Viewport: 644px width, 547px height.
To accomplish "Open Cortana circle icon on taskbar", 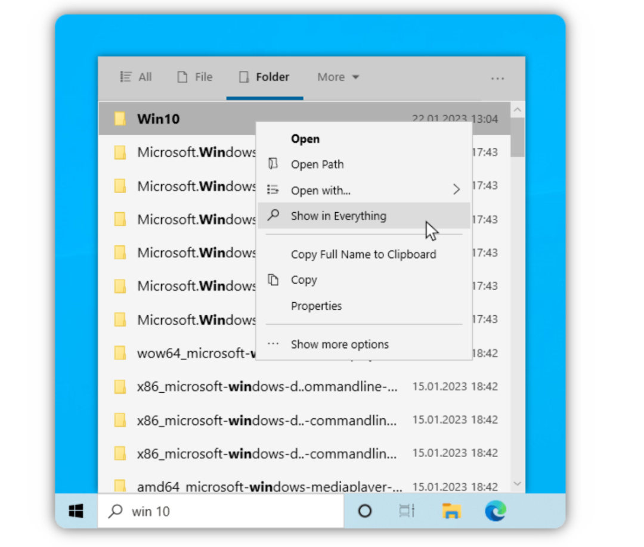I will 365,511.
